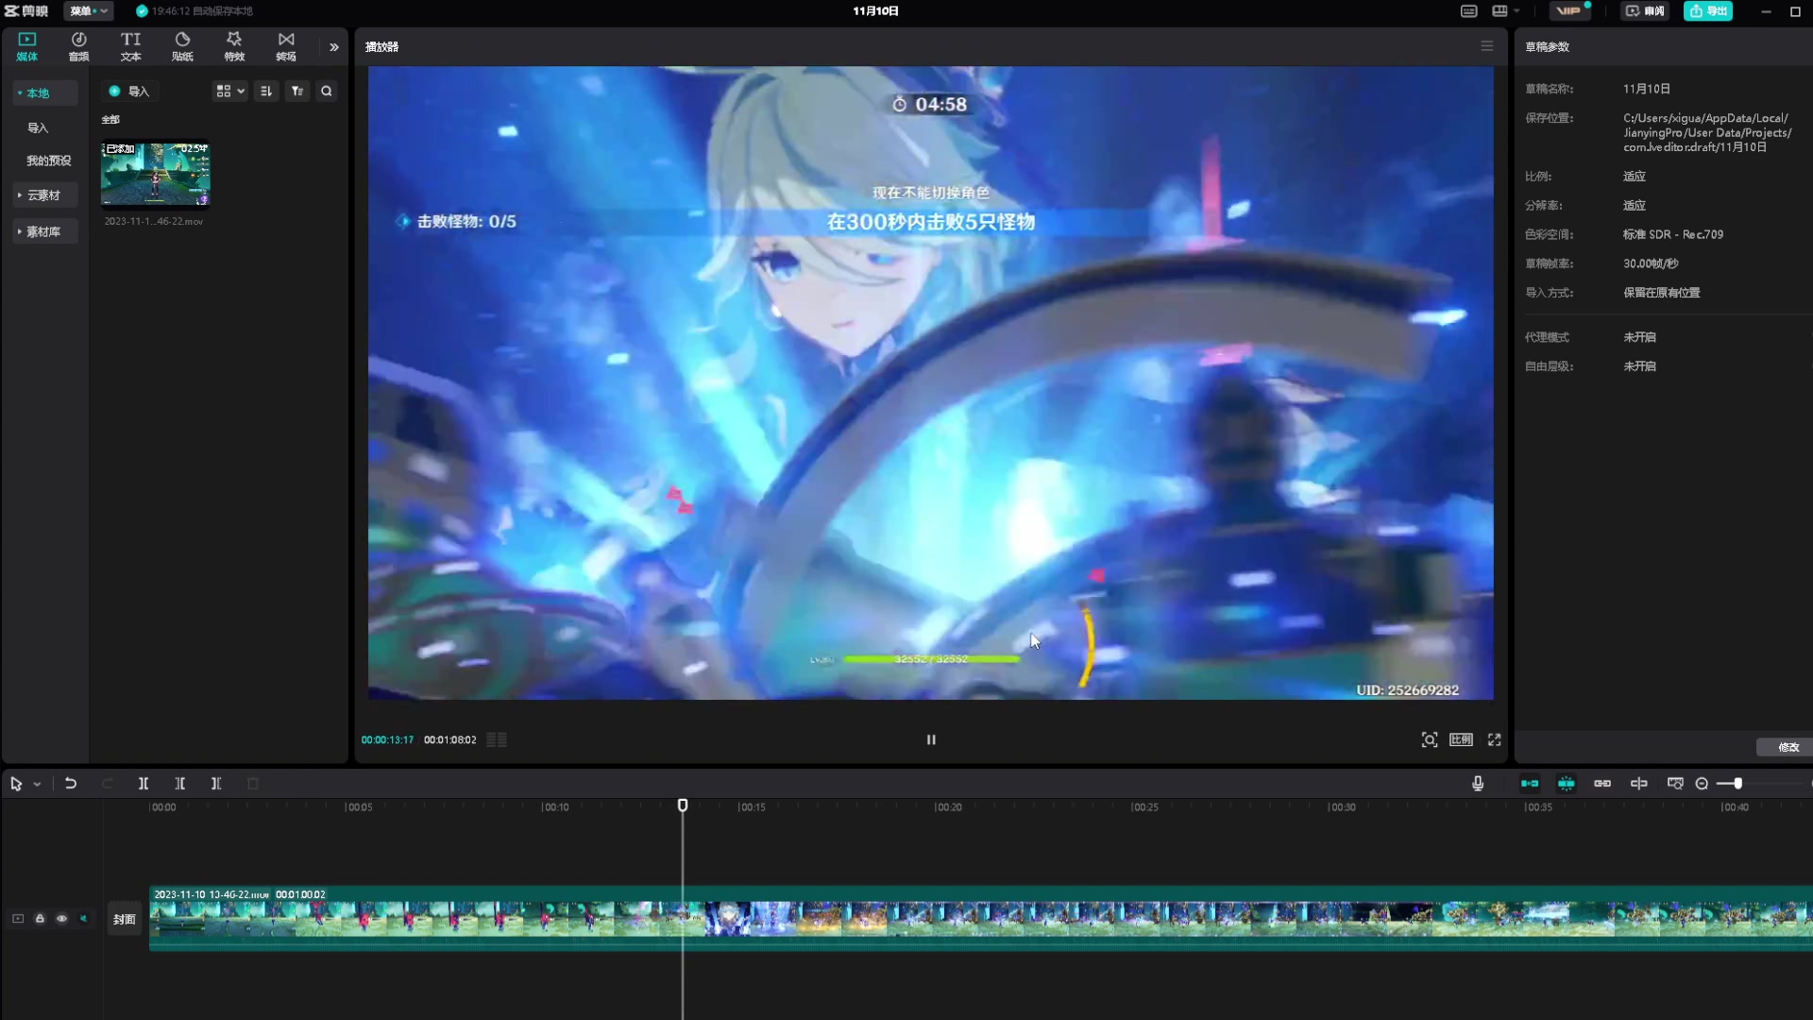Click the filter icon in media panel
Screen dimensions: 1813x1020
297,92
